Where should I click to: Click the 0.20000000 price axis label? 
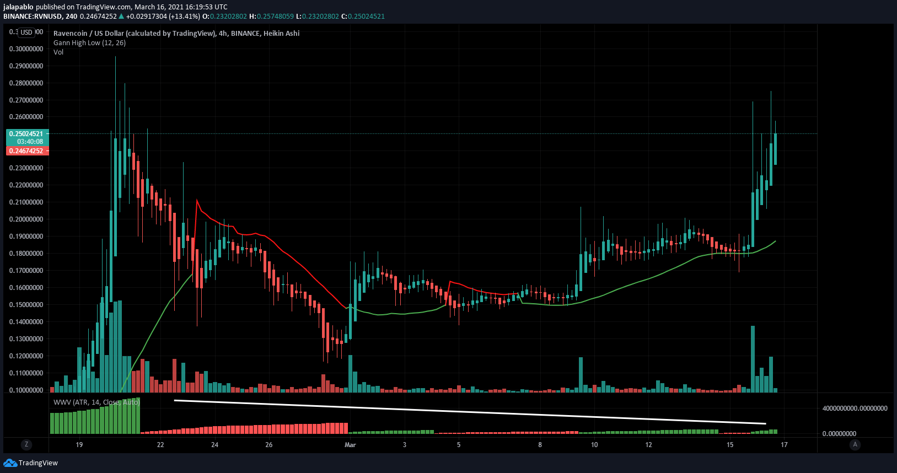click(x=26, y=219)
